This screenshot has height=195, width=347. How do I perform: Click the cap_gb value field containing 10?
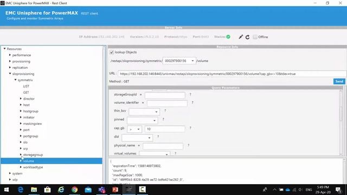click(165, 129)
